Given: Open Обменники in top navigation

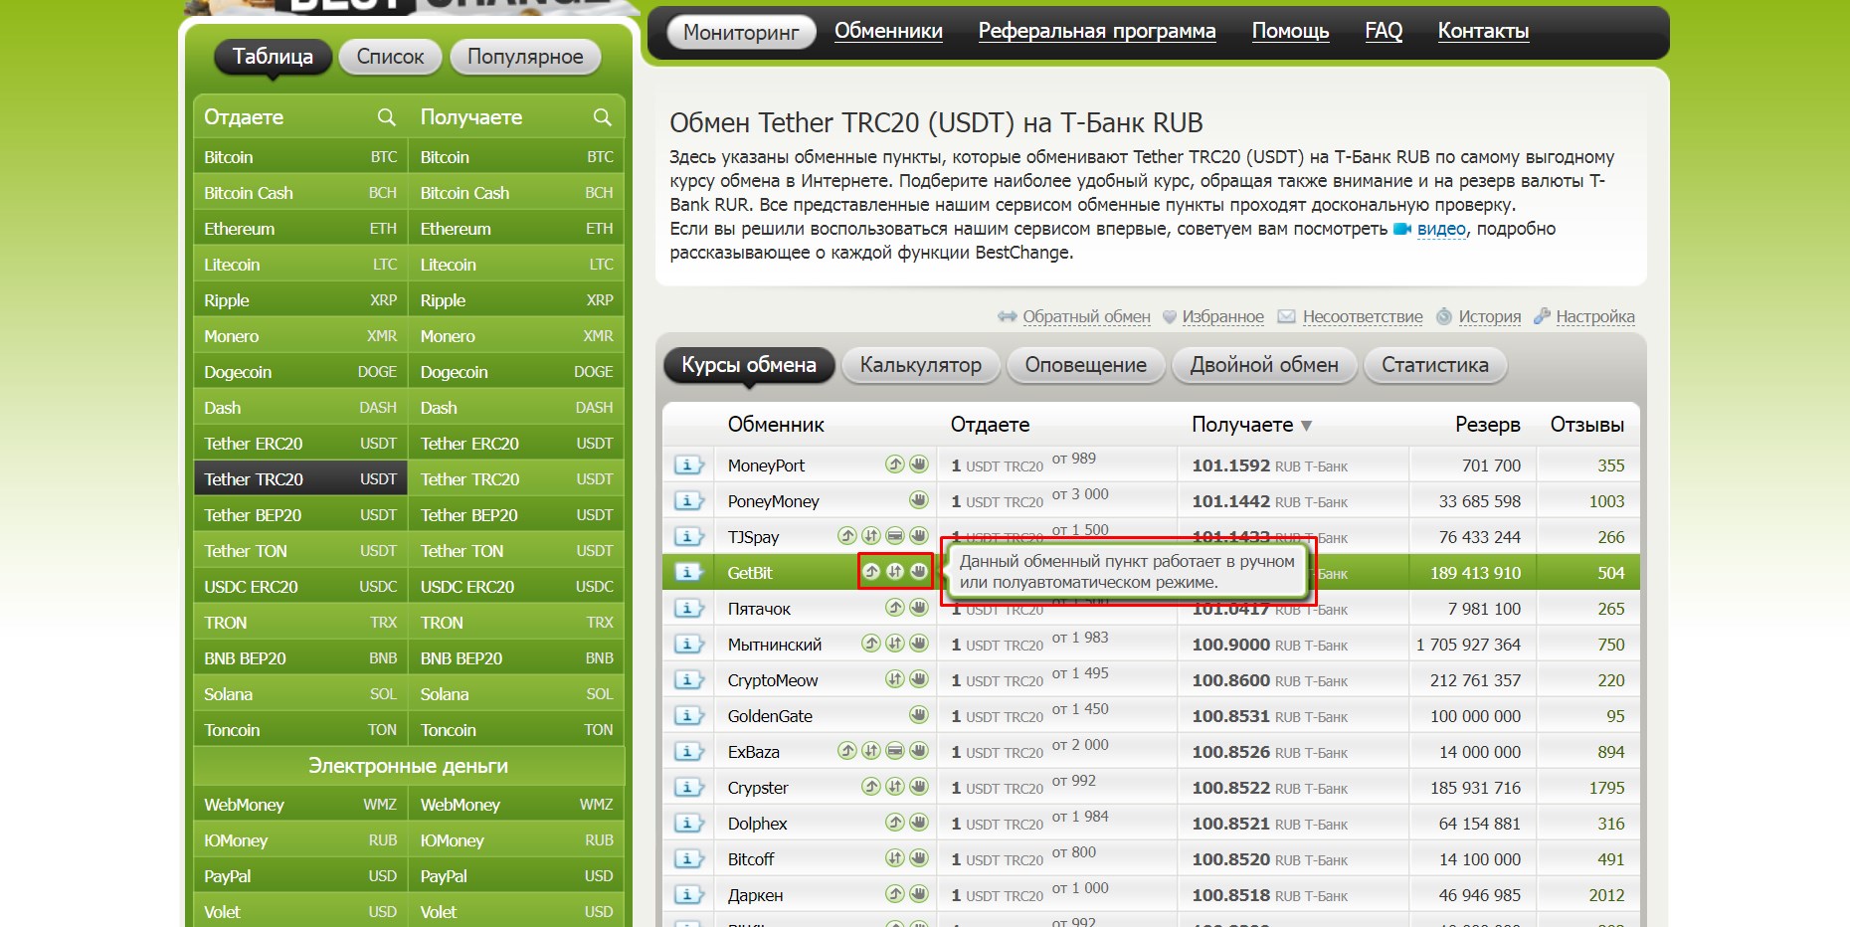Looking at the screenshot, I should click(x=888, y=31).
